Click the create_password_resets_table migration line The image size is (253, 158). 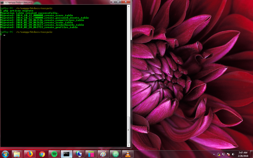pyautogui.click(x=45, y=18)
